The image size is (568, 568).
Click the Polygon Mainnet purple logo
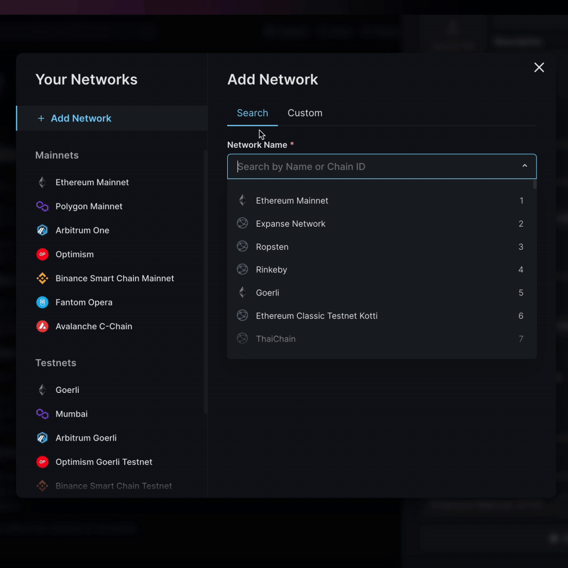(43, 206)
